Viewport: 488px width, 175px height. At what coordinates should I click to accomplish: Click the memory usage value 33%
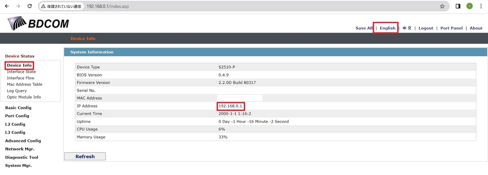point(223,137)
